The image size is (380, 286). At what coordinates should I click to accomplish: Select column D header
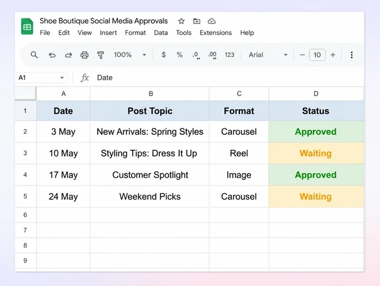point(316,94)
